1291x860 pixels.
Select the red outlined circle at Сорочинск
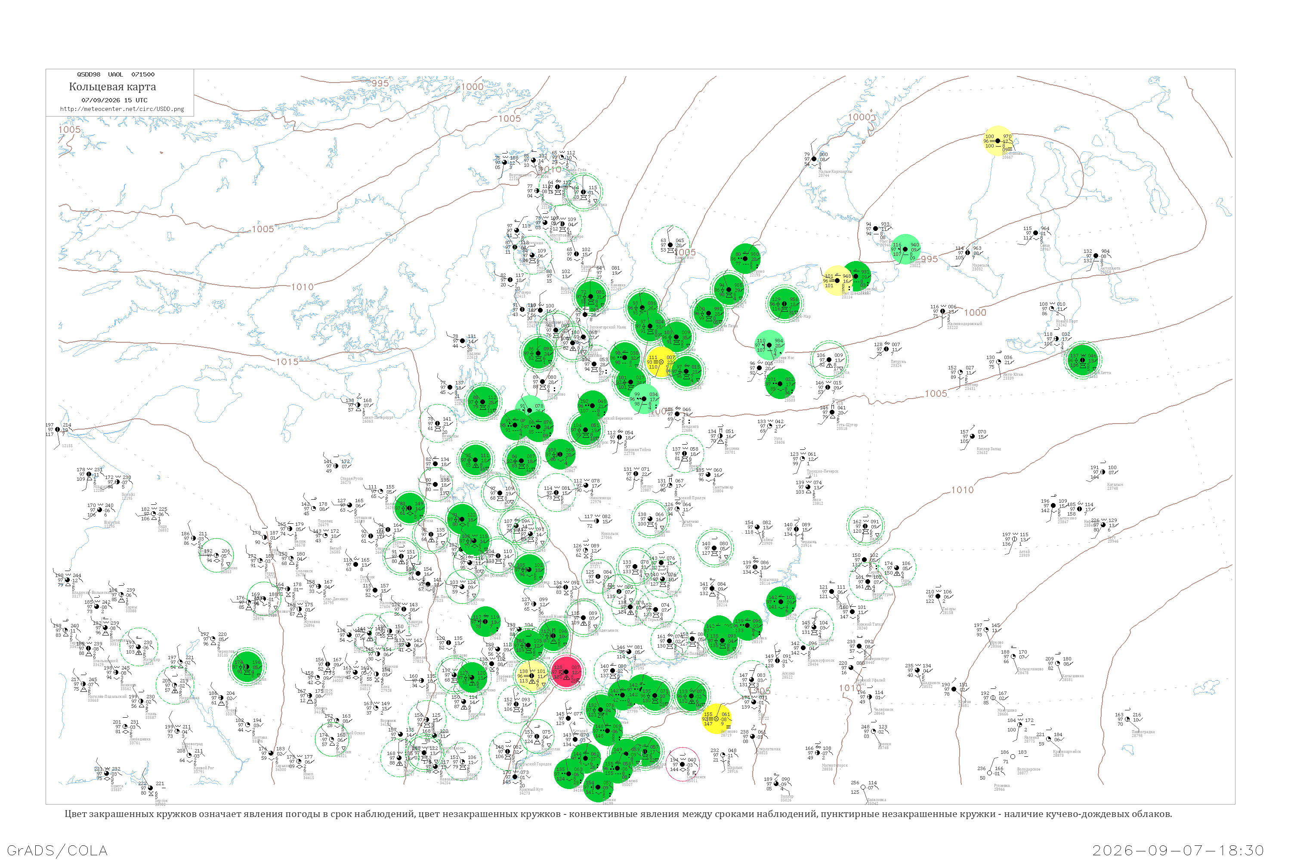tap(682, 764)
